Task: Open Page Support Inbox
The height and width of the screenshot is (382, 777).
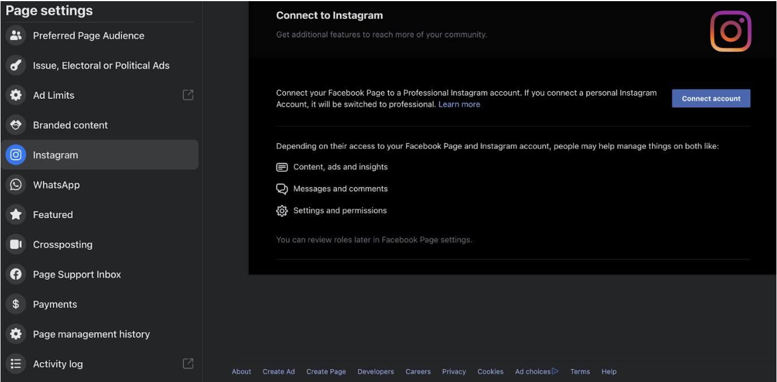Action: [100, 275]
